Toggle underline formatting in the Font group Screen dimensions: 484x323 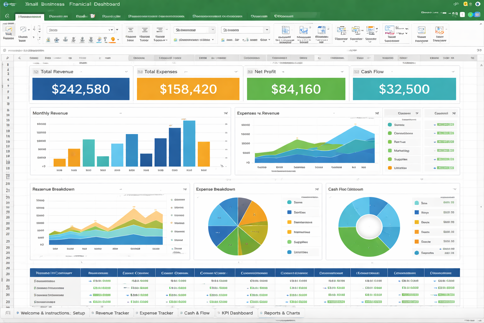[65, 40]
